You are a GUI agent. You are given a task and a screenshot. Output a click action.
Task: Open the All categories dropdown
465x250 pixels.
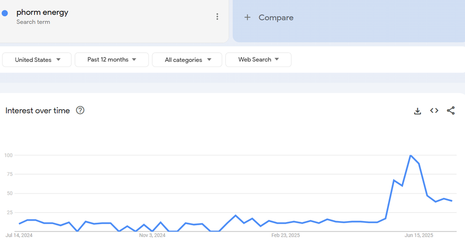[x=187, y=60]
